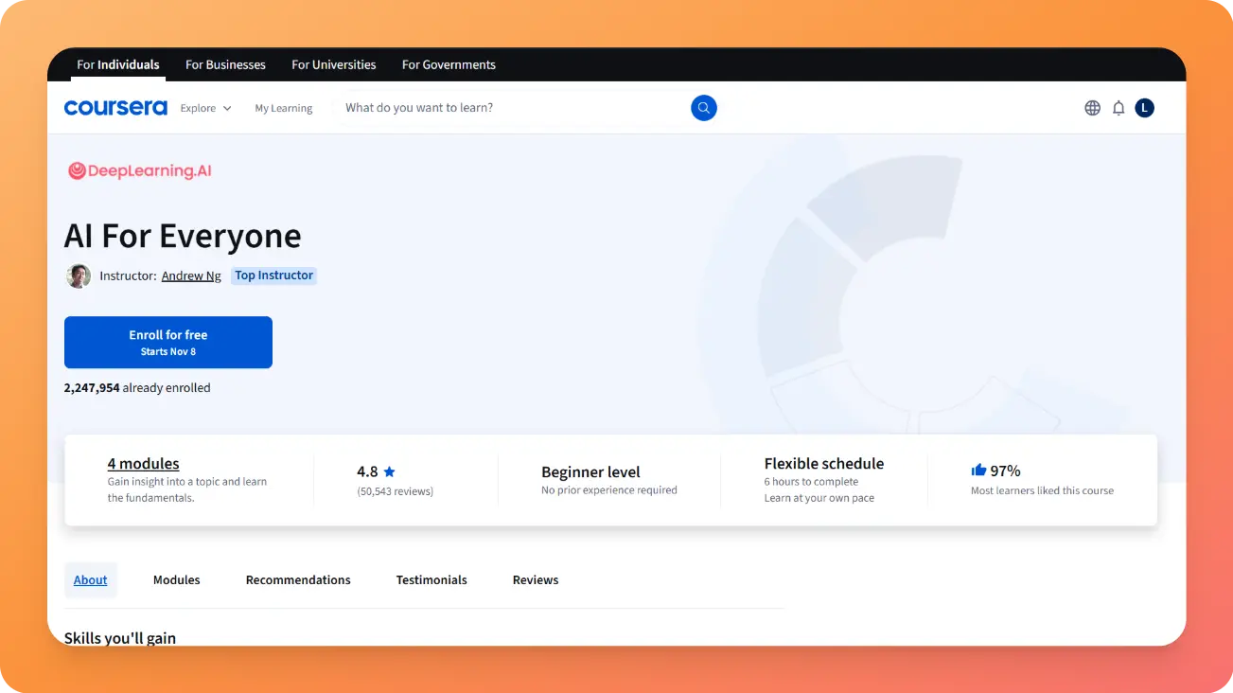Image resolution: width=1233 pixels, height=693 pixels.
Task: Click the Enroll for free button
Action: pos(168,342)
